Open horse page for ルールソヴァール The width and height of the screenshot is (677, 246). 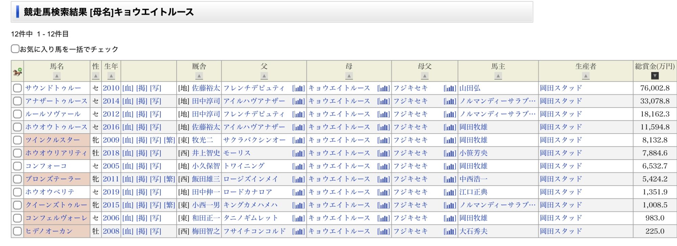[x=53, y=114]
